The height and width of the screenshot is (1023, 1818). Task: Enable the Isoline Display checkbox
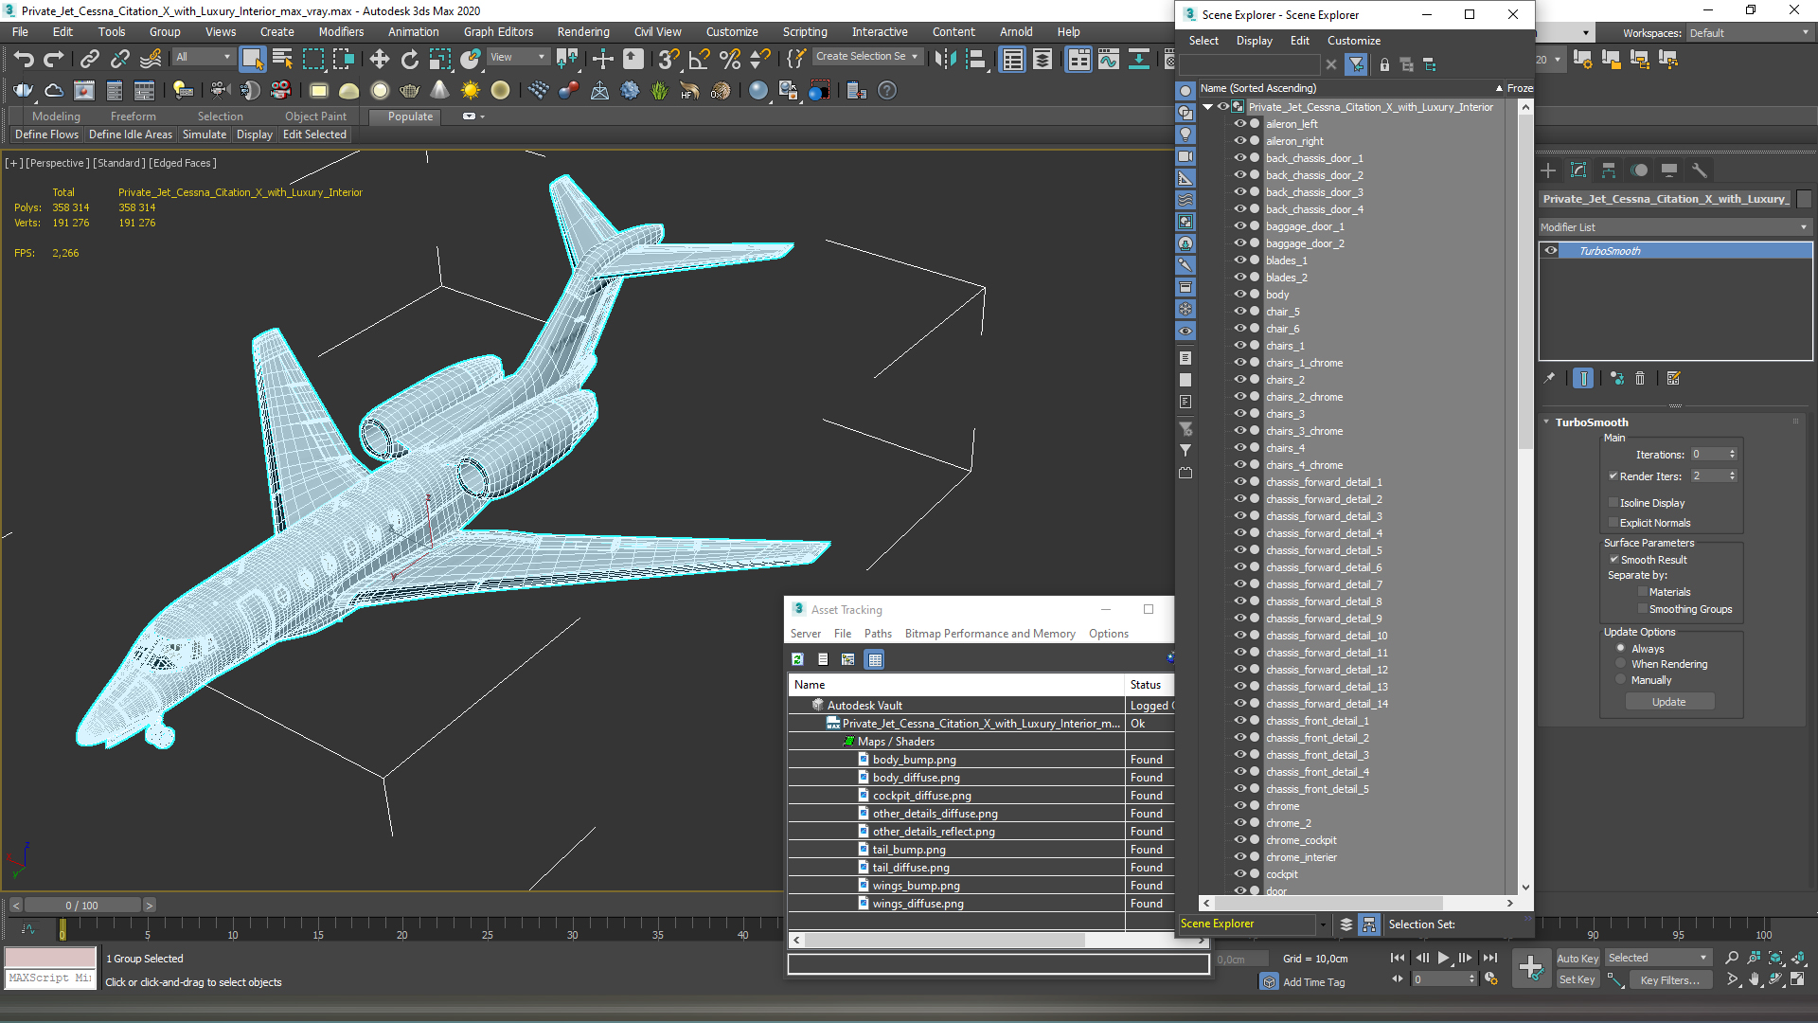(x=1613, y=503)
